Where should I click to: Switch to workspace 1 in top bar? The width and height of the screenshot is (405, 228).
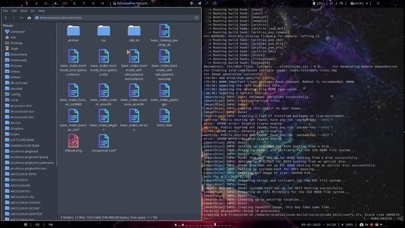point(27,3)
